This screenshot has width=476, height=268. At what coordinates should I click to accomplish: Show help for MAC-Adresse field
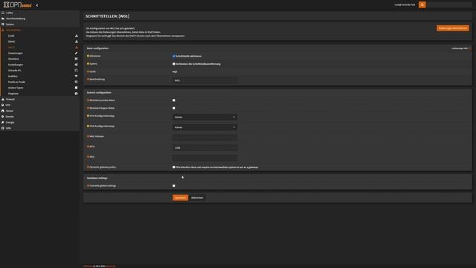88,136
